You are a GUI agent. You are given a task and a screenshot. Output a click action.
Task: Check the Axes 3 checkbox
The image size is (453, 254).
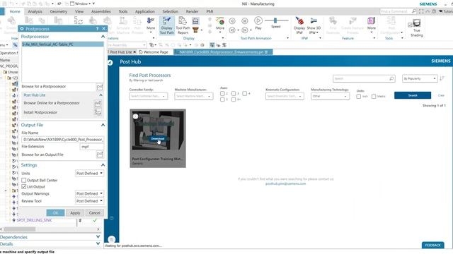[x=234, y=94]
